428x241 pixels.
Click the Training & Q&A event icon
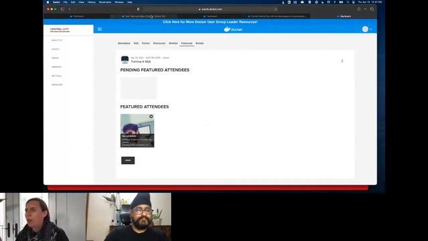click(125, 60)
